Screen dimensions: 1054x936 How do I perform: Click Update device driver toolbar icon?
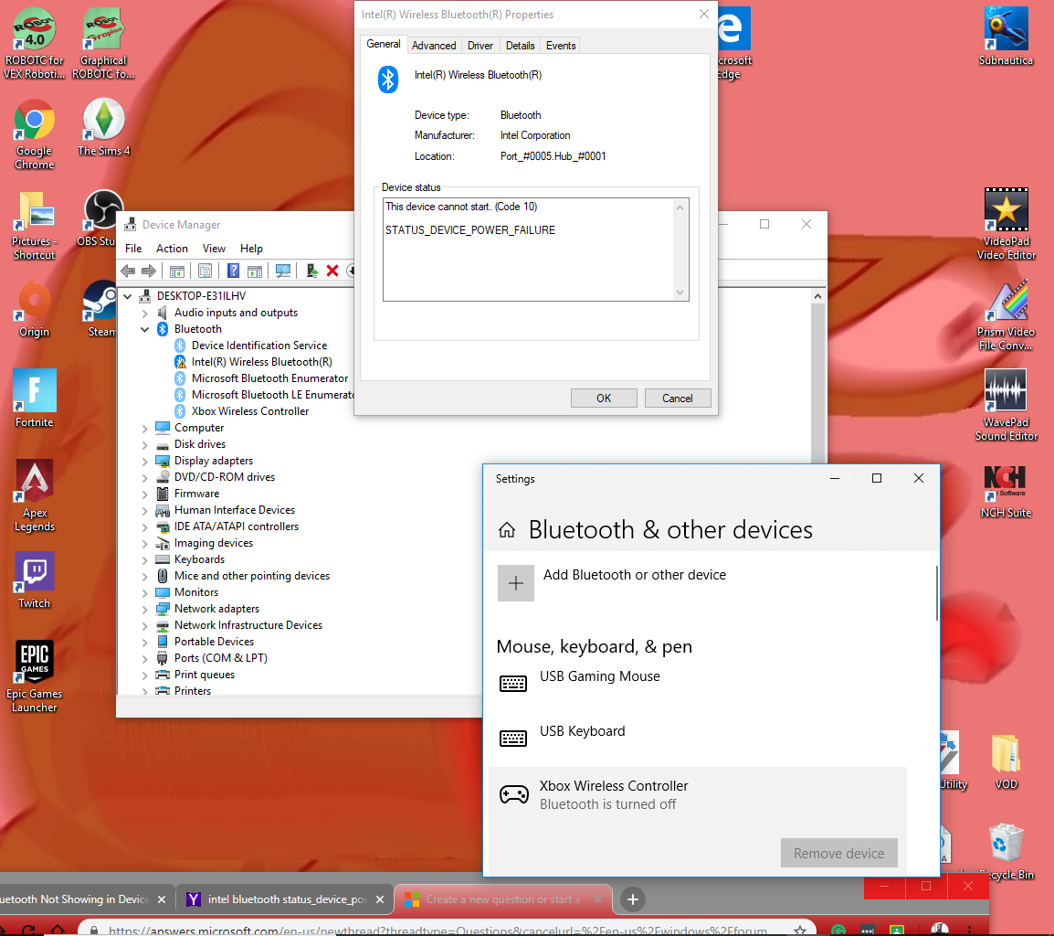pyautogui.click(x=311, y=271)
